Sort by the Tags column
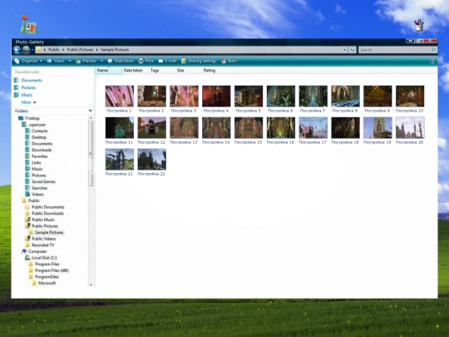Viewport: 449px width, 337px height. click(161, 70)
